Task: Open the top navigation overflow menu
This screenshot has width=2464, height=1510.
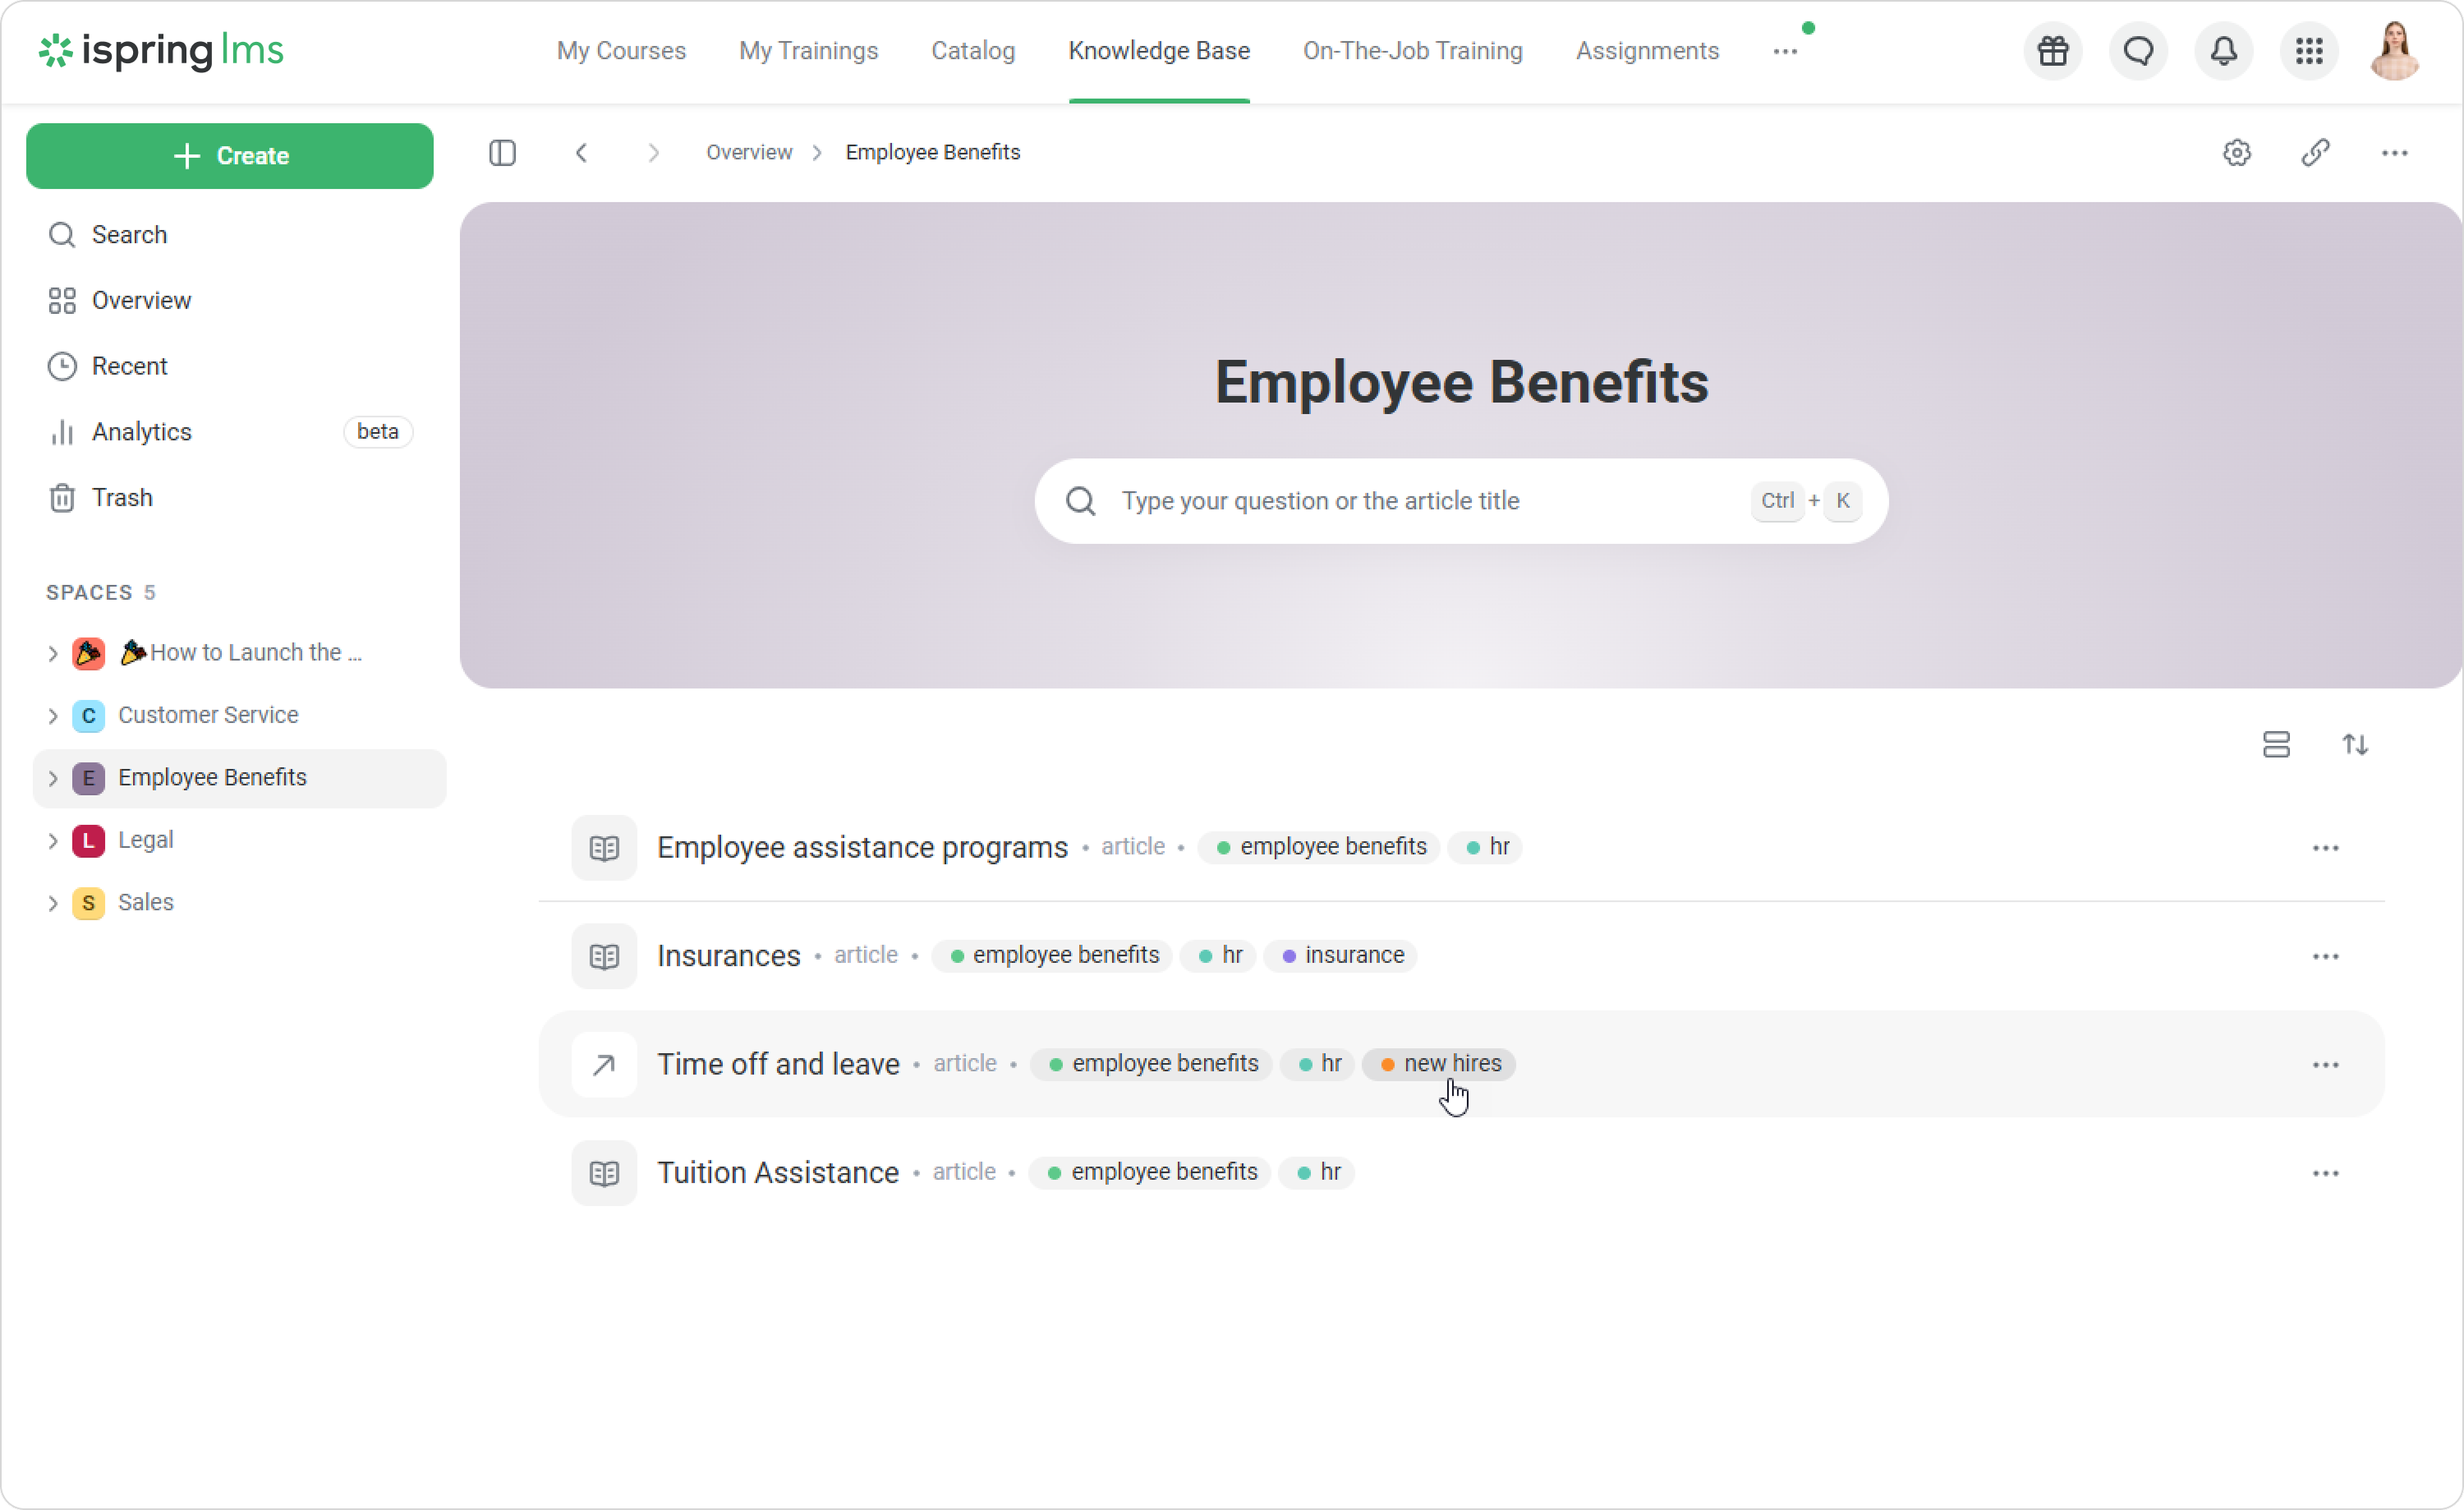Action: point(1785,51)
